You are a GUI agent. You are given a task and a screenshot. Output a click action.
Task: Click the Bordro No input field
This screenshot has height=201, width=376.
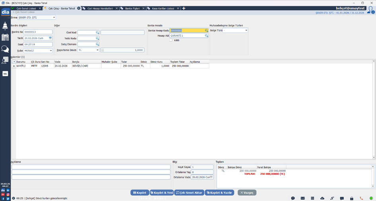click(x=38, y=32)
